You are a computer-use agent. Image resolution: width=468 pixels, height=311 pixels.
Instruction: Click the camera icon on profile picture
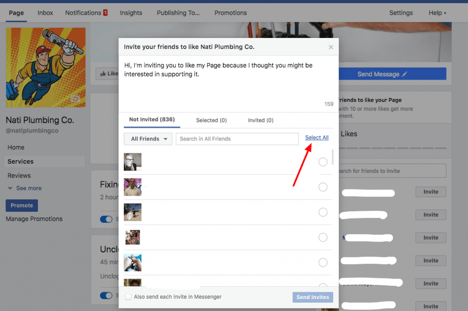tap(75, 99)
